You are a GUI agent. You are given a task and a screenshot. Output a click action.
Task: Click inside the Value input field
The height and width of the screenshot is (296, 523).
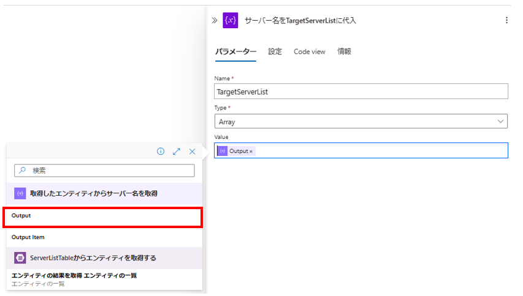coord(361,150)
